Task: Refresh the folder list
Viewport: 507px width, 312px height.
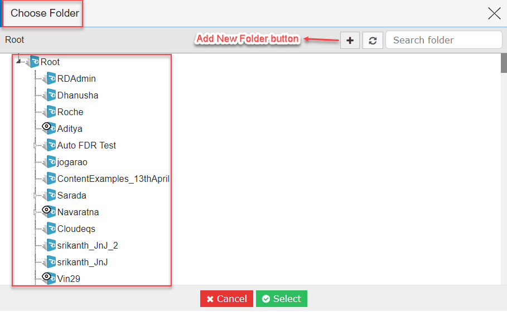Action: [373, 41]
